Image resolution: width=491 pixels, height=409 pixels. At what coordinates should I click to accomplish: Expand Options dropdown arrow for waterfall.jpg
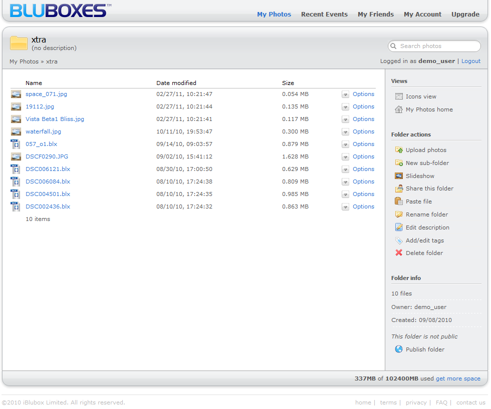(x=345, y=132)
